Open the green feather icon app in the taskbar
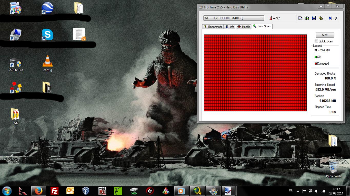The height and width of the screenshot is (196, 350). (118, 191)
